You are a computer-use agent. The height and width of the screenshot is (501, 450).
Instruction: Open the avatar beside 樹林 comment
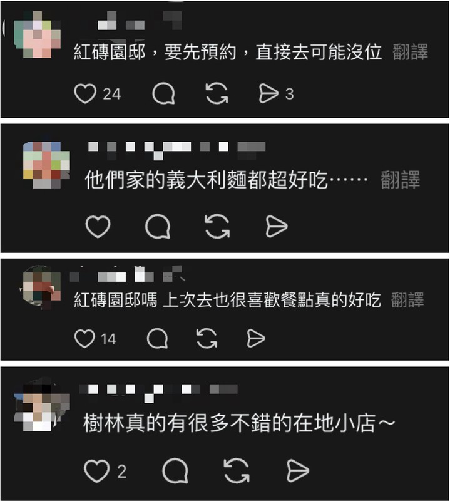click(41, 406)
